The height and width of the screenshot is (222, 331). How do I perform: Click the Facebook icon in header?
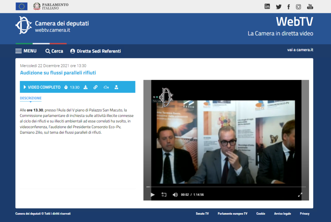coord(288,6)
